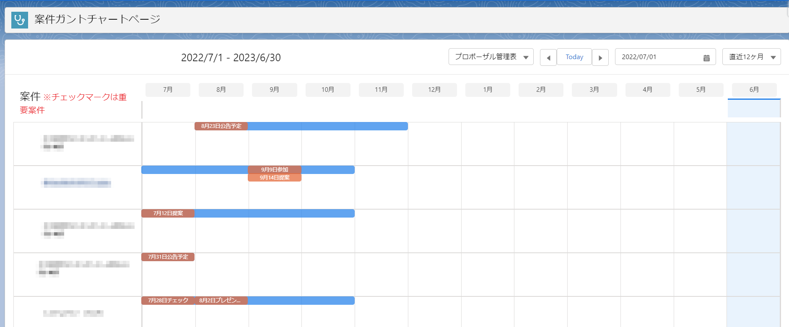Image resolution: width=789 pixels, height=327 pixels.
Task: Open the blurred project link in second row
Action: point(77,182)
